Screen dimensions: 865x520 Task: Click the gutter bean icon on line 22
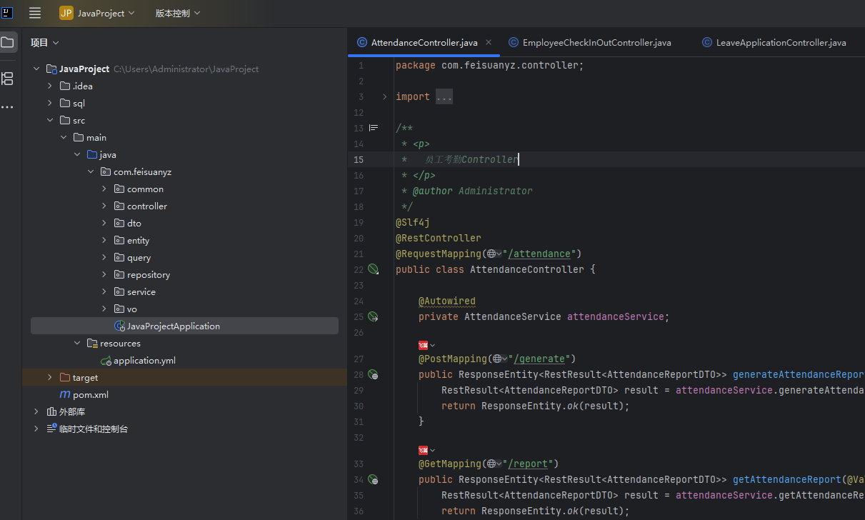point(373,269)
